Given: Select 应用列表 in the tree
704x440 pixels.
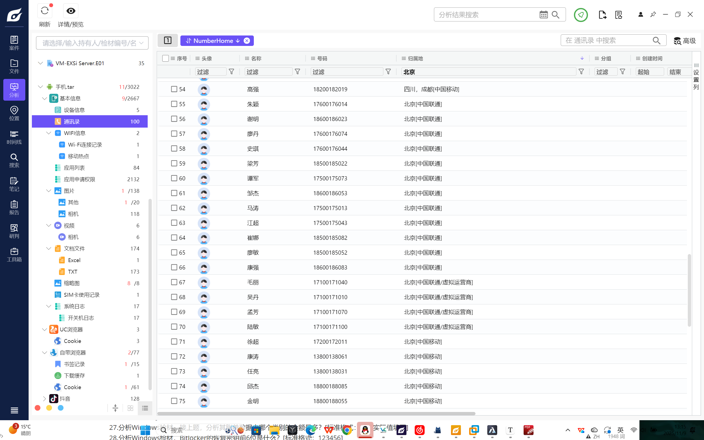Looking at the screenshot, I should point(74,168).
